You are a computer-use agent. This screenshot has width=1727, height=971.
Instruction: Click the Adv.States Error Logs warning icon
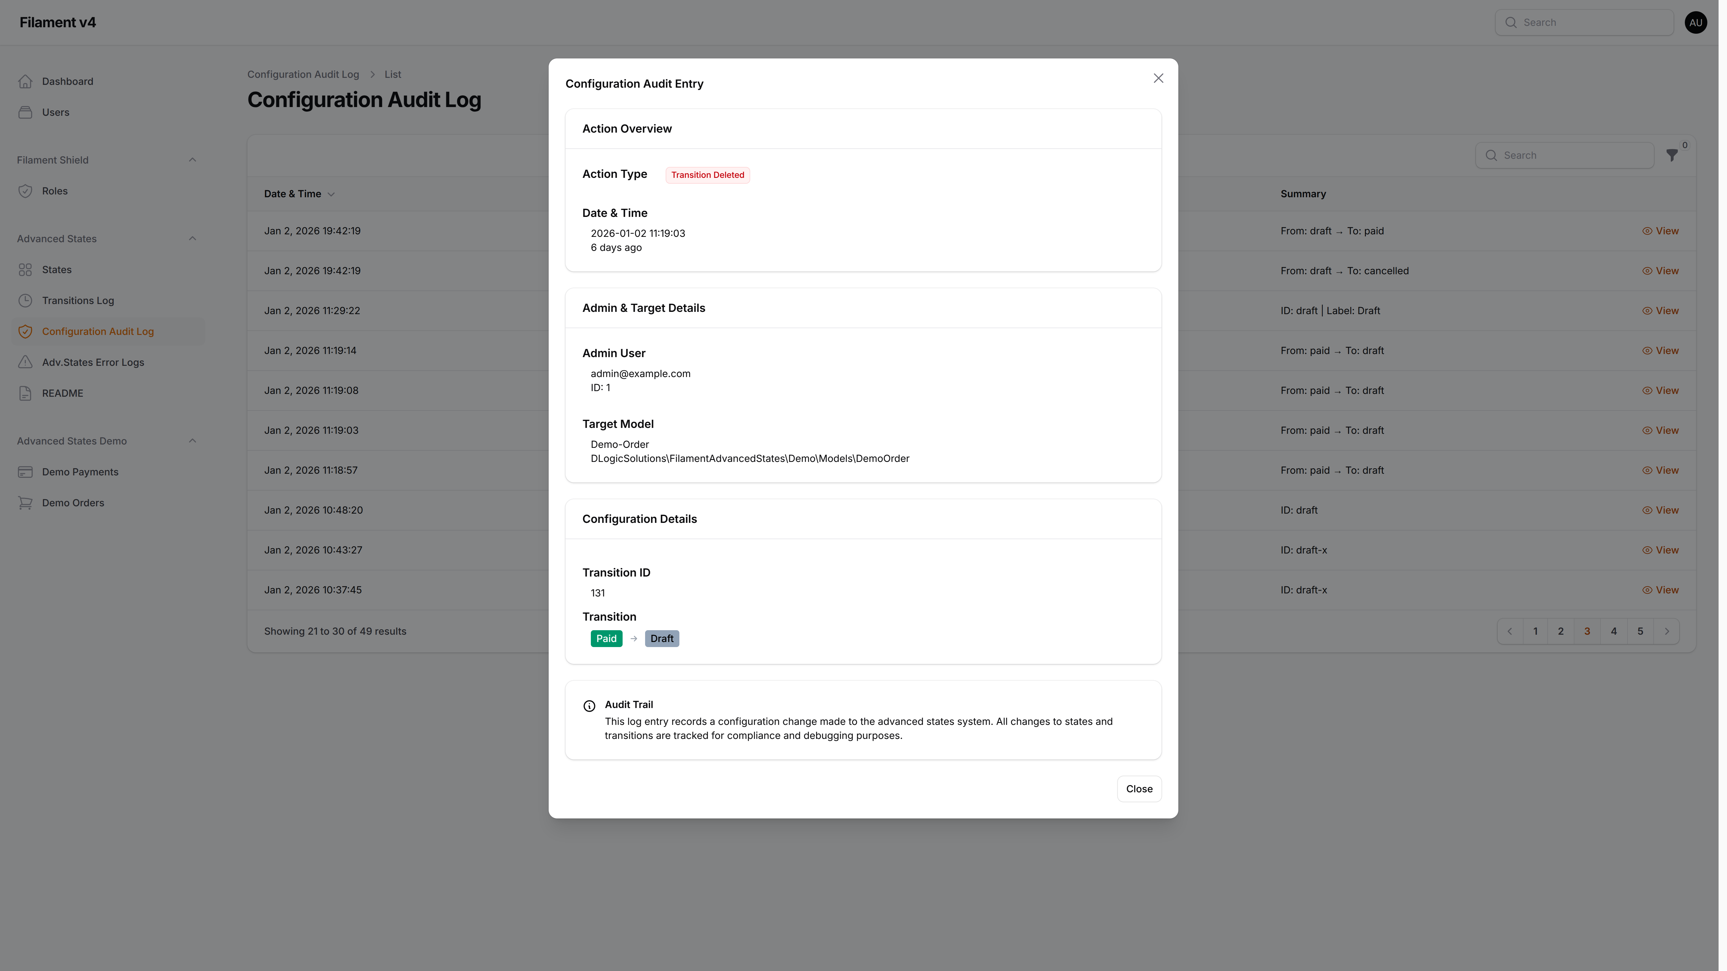coord(26,362)
